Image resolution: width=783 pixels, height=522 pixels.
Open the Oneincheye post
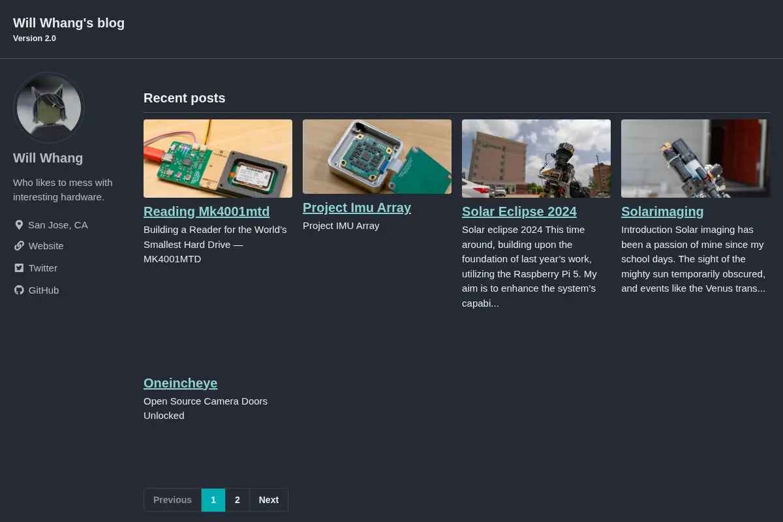point(180,383)
